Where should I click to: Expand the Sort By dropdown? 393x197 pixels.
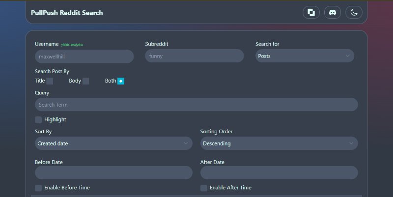(x=113, y=143)
